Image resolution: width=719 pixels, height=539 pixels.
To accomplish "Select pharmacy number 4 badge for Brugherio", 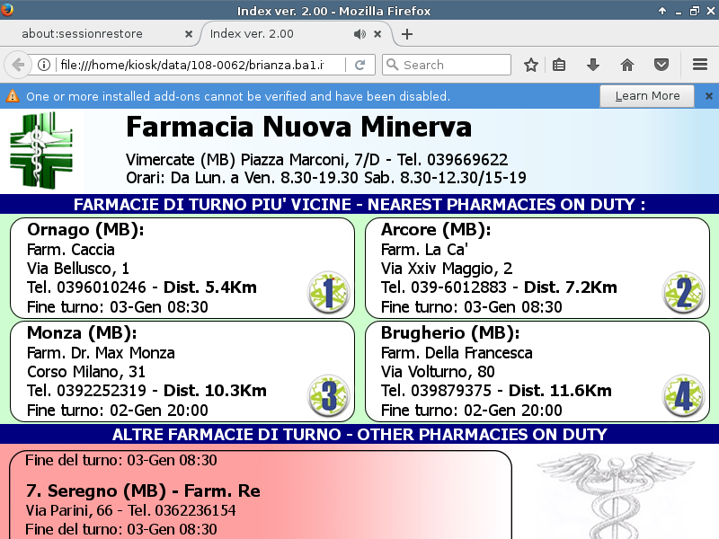I will (683, 396).
